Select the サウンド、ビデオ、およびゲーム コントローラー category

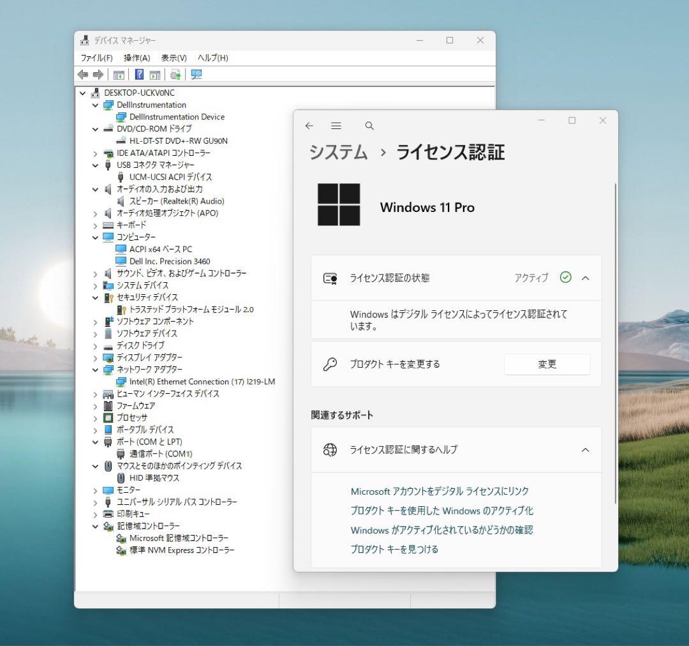pos(181,273)
